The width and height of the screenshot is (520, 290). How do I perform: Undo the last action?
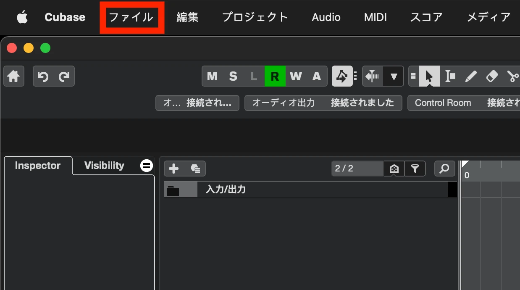click(x=43, y=76)
